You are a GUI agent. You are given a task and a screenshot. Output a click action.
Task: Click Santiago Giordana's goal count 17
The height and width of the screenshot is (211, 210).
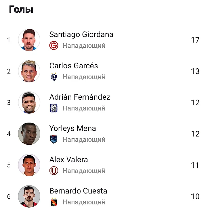195,40
